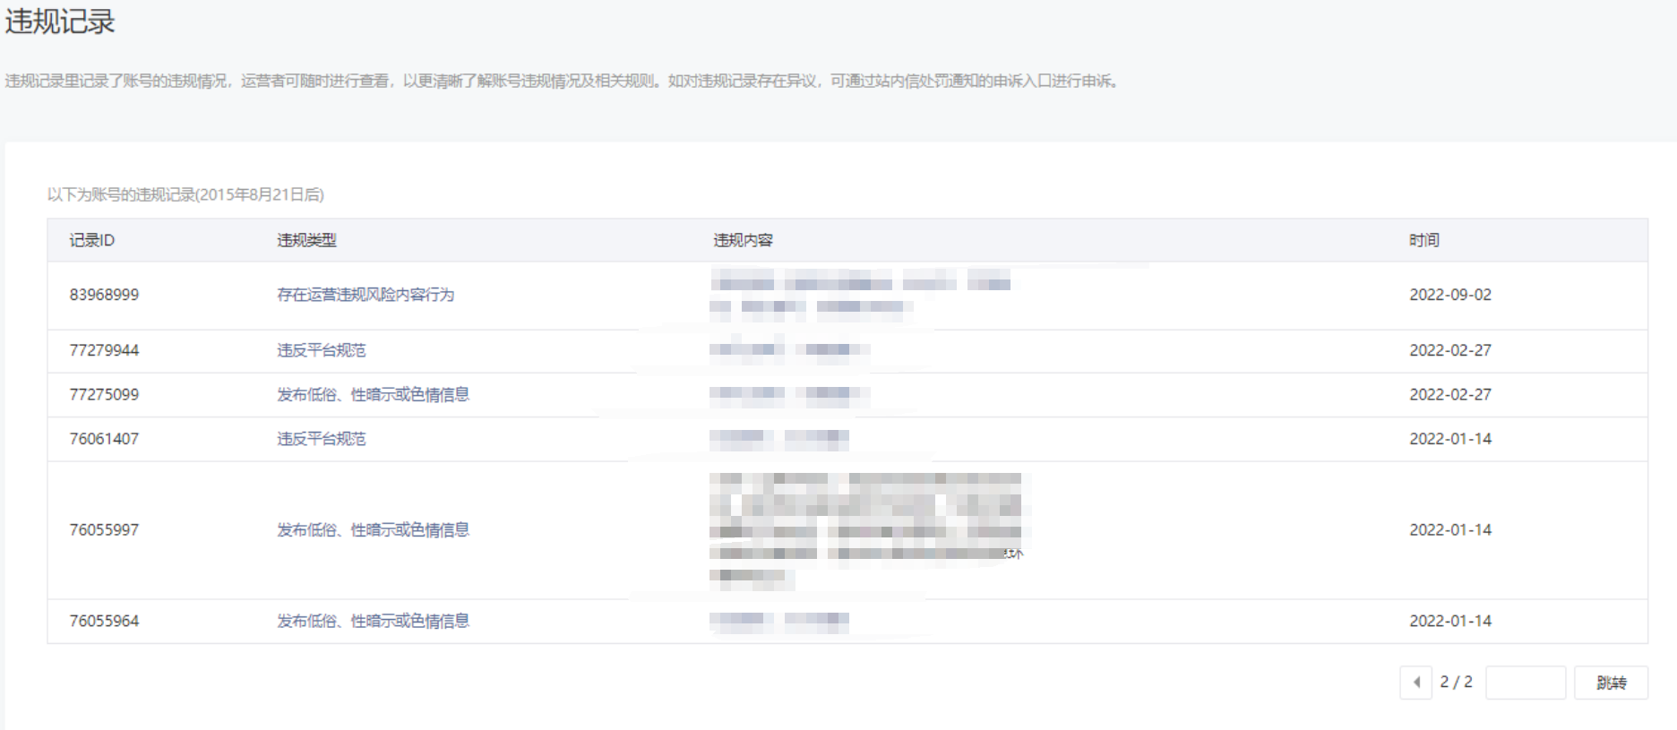
Task: Click the 违规类型 column header
Action: (x=306, y=240)
